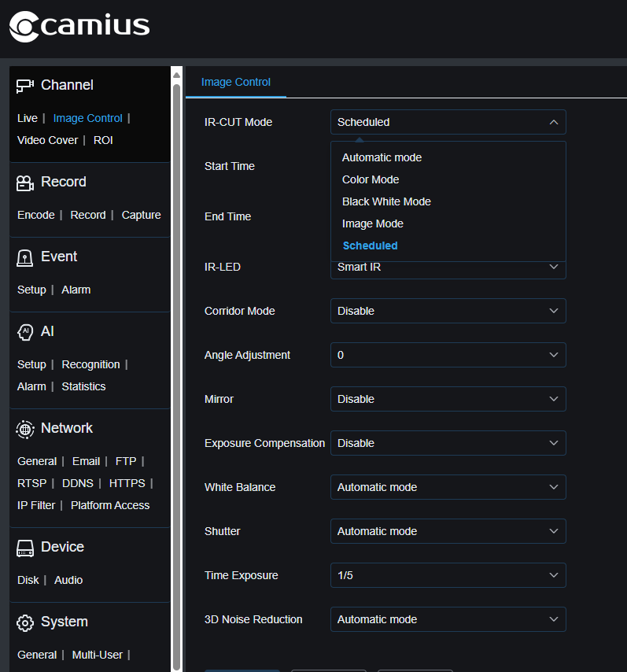Open Platform Access settings

[x=110, y=505]
